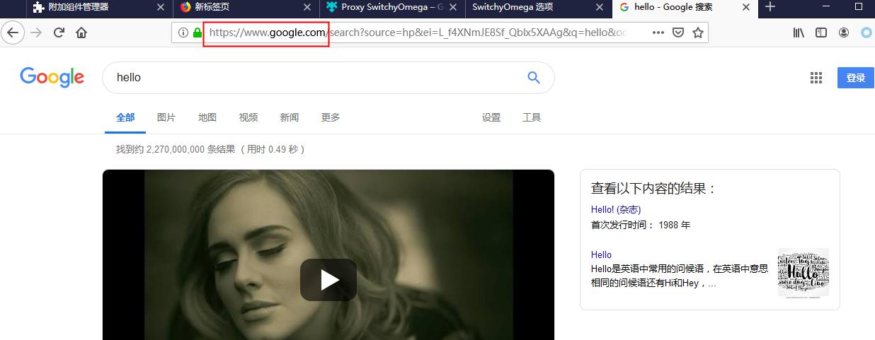Click the Hello是英语中常用的问候语 description
This screenshot has width=875, height=340.
pyautogui.click(x=680, y=276)
